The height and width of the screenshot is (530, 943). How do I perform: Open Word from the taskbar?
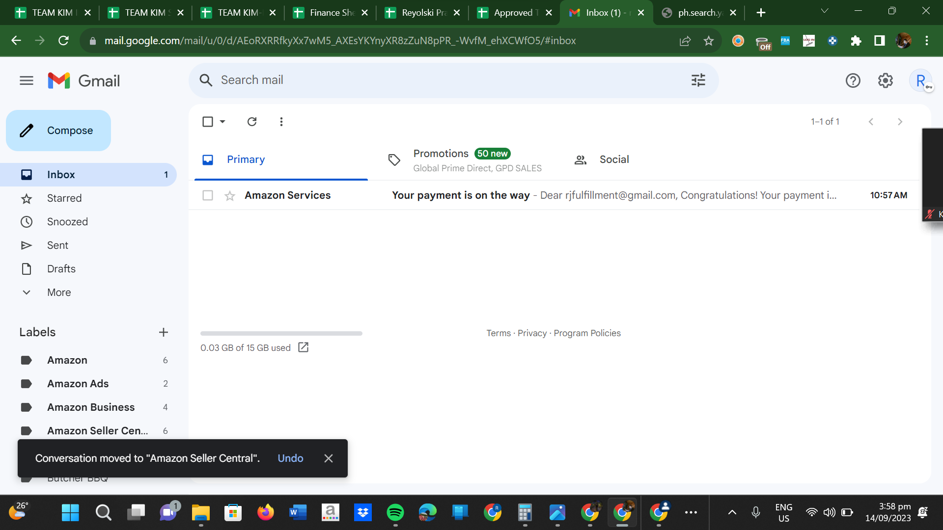pyautogui.click(x=298, y=513)
